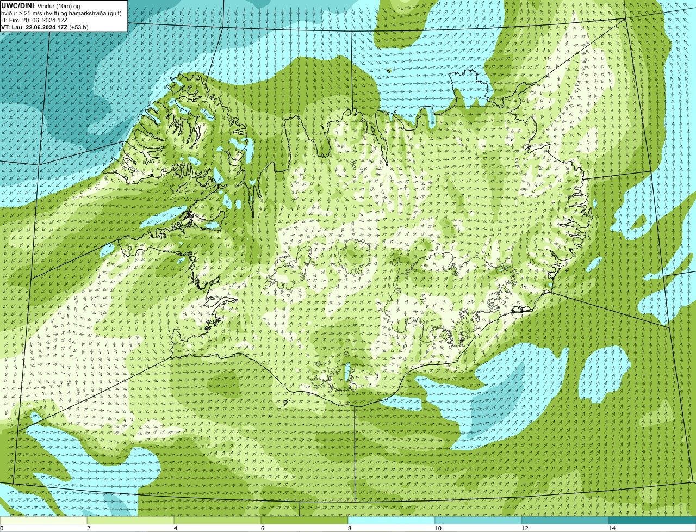696x532 pixels.
Task: Select the 8–10 m/s pale cyan legend segment
Action: (391, 520)
